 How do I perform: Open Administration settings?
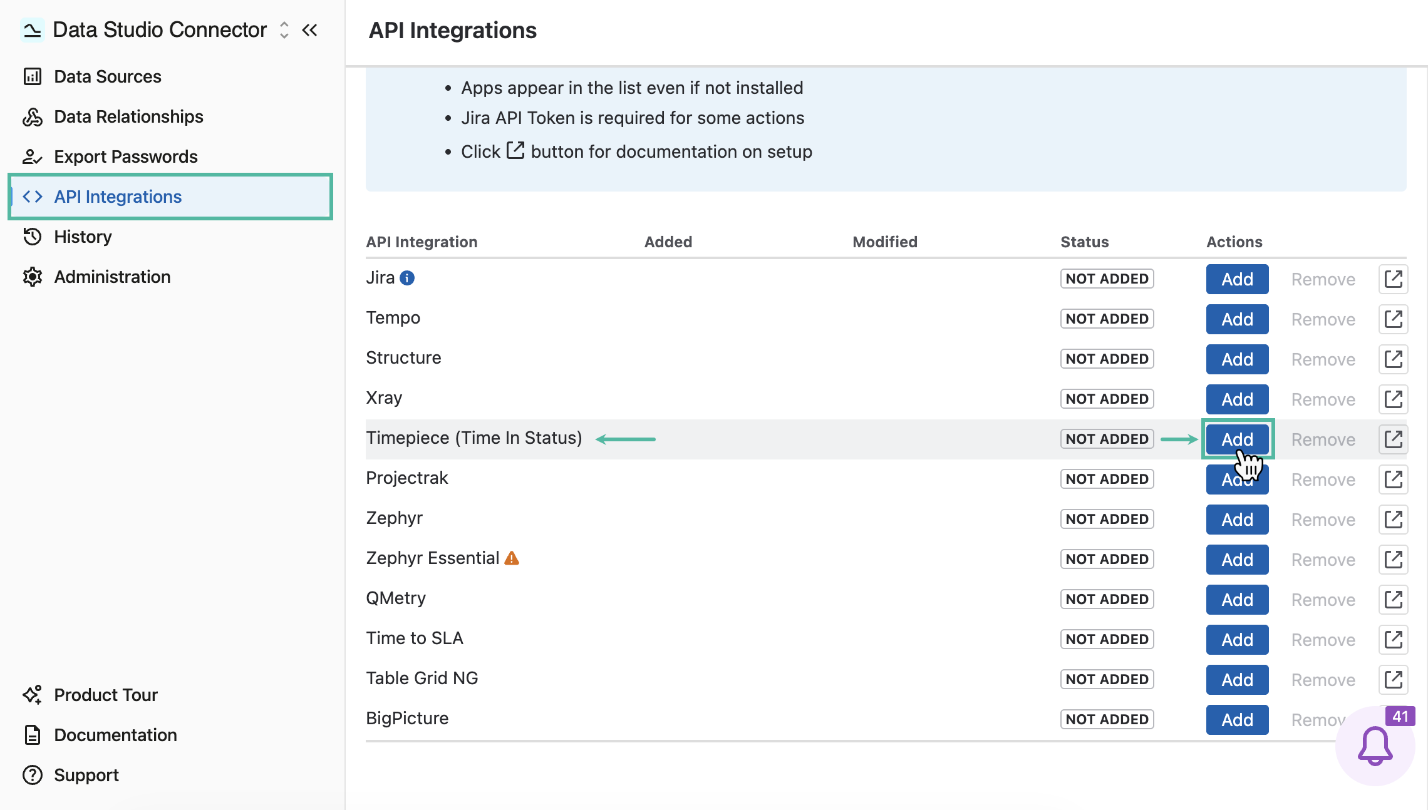pyautogui.click(x=96, y=277)
